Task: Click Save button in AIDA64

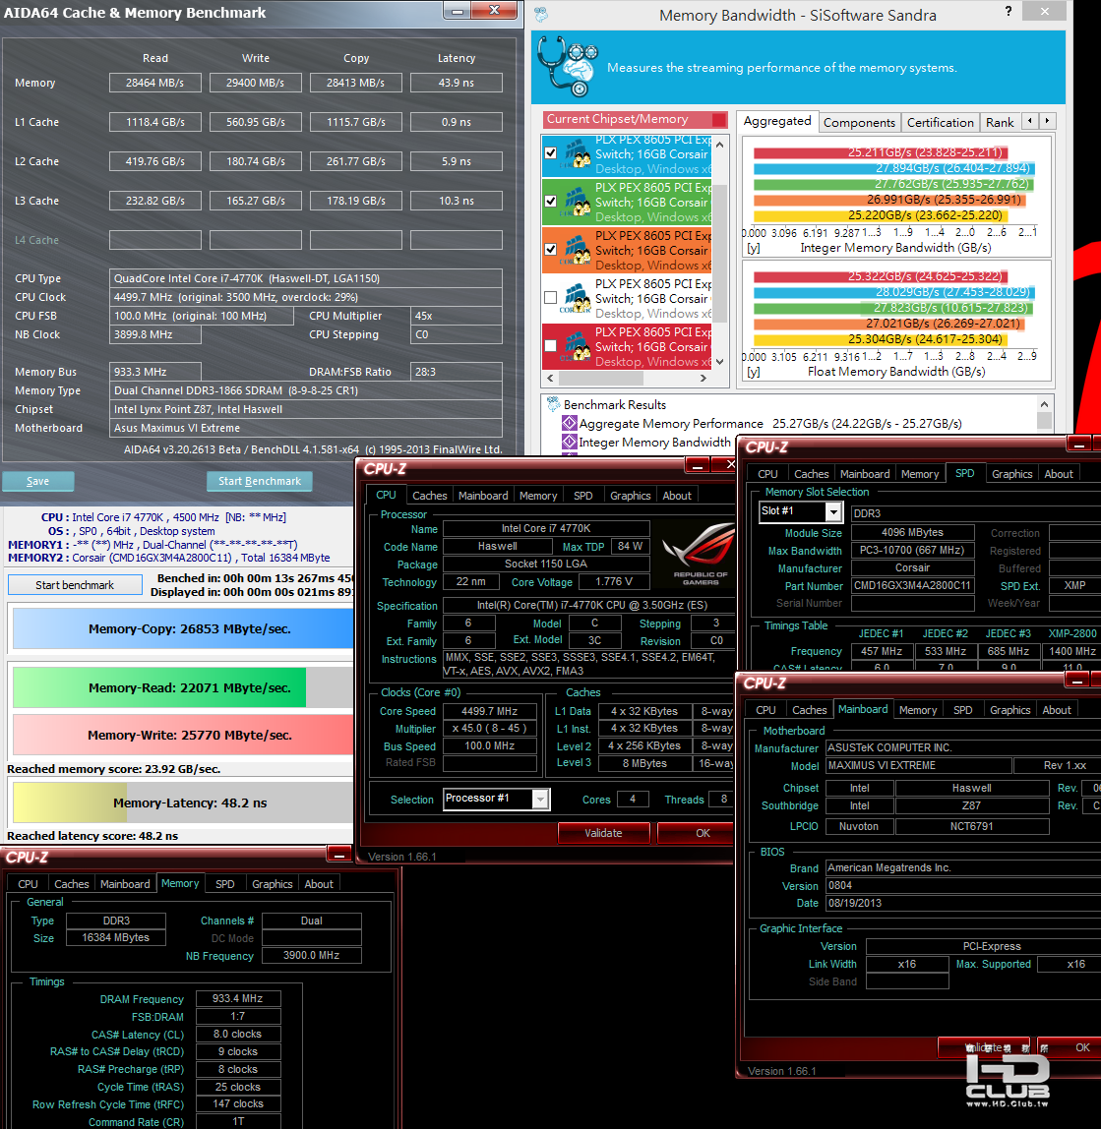Action: click(x=38, y=481)
